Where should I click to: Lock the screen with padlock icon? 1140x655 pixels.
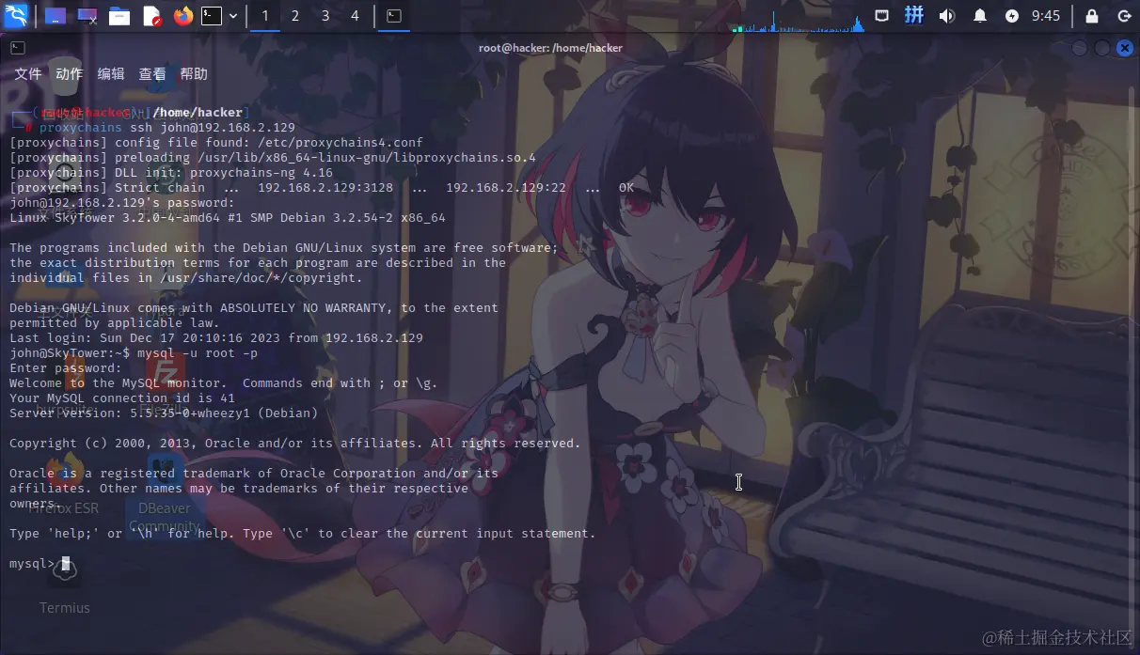1092,16
